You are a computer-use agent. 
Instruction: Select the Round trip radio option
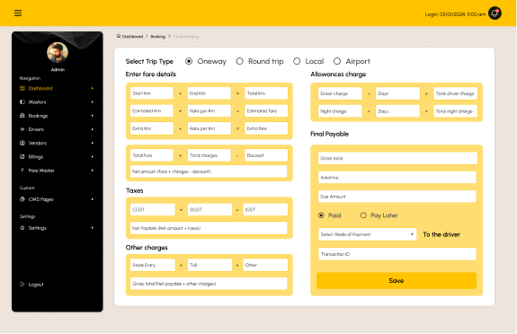[x=240, y=61]
